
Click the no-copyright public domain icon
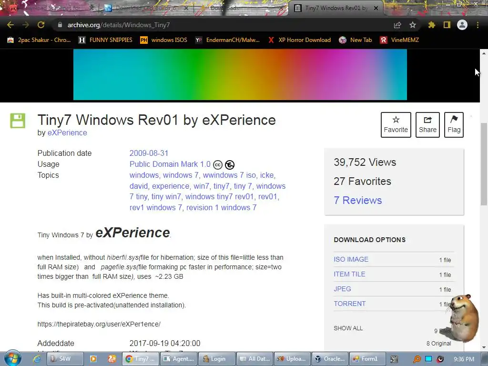point(230,164)
